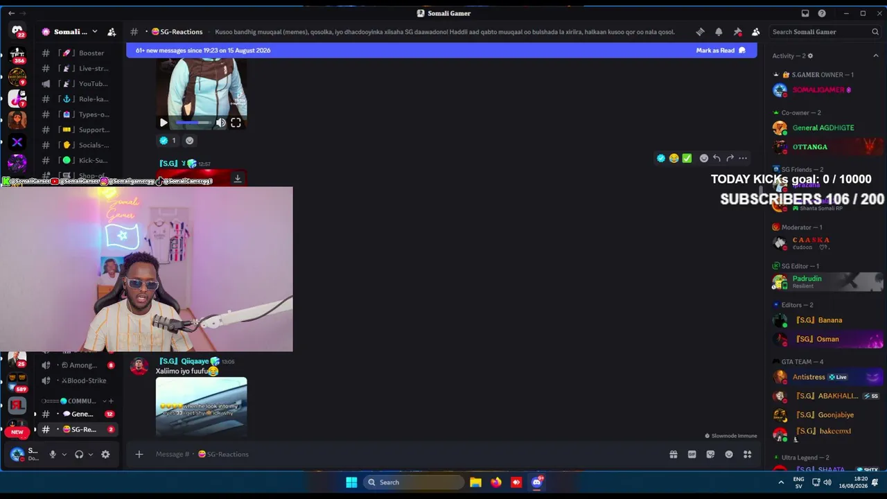Open Firefox from the taskbar
887x499 pixels.
[x=496, y=482]
